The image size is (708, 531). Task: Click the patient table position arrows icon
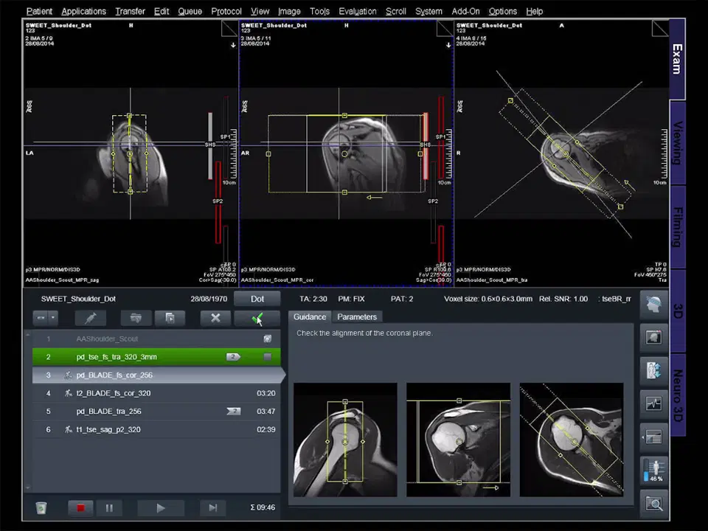click(x=653, y=370)
